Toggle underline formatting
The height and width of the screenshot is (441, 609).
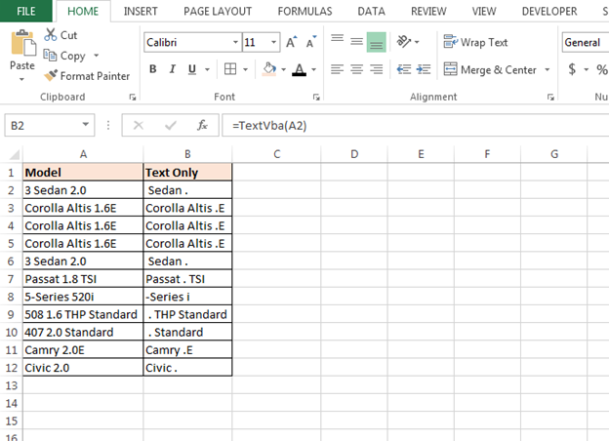pyautogui.click(x=192, y=69)
